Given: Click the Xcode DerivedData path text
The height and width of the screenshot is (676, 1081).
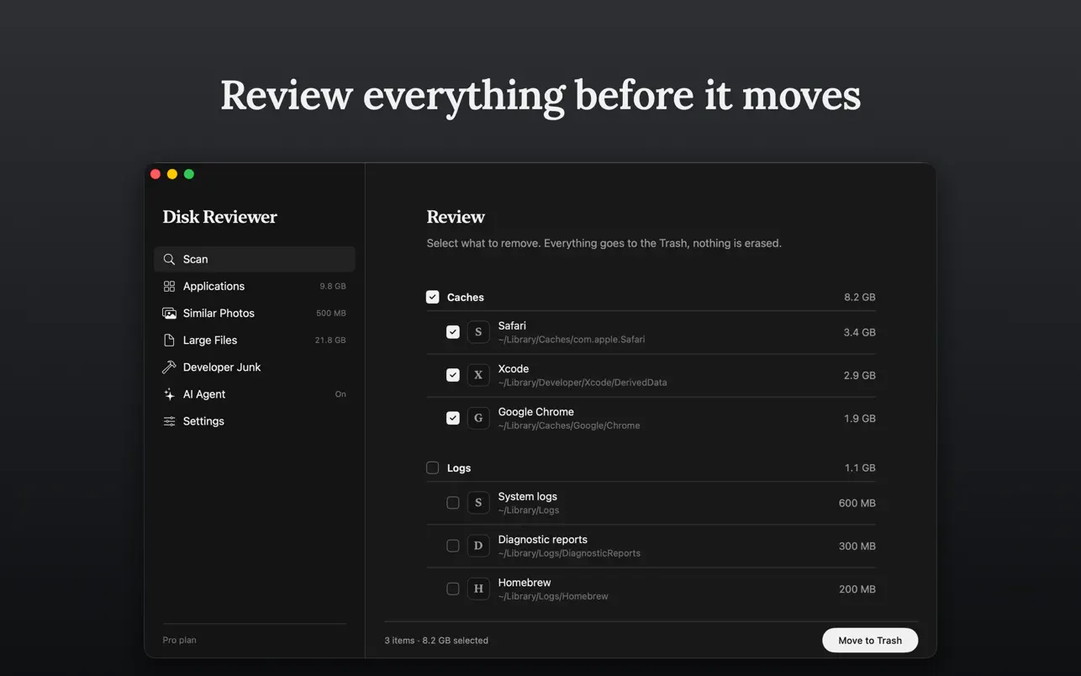Looking at the screenshot, I should (583, 383).
